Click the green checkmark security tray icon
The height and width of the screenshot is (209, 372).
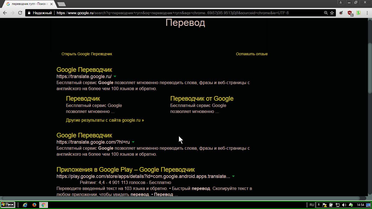click(x=351, y=205)
